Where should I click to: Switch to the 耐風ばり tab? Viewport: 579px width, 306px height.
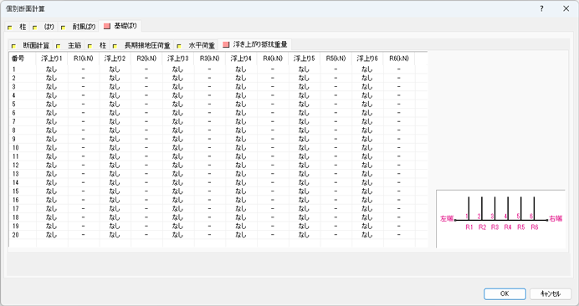[x=79, y=27]
